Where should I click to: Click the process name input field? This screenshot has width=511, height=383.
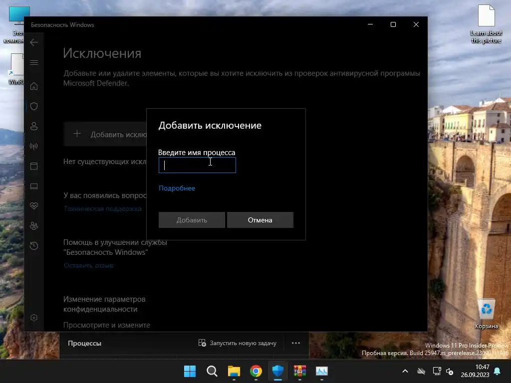click(197, 165)
